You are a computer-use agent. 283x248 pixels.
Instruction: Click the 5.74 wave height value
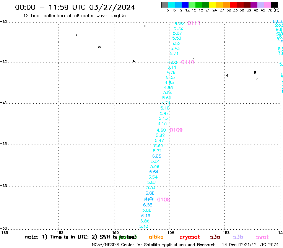click(174, 53)
